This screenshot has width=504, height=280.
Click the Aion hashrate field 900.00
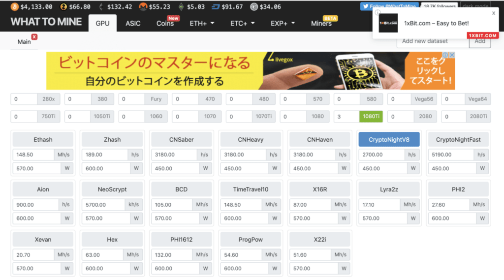(x=35, y=204)
